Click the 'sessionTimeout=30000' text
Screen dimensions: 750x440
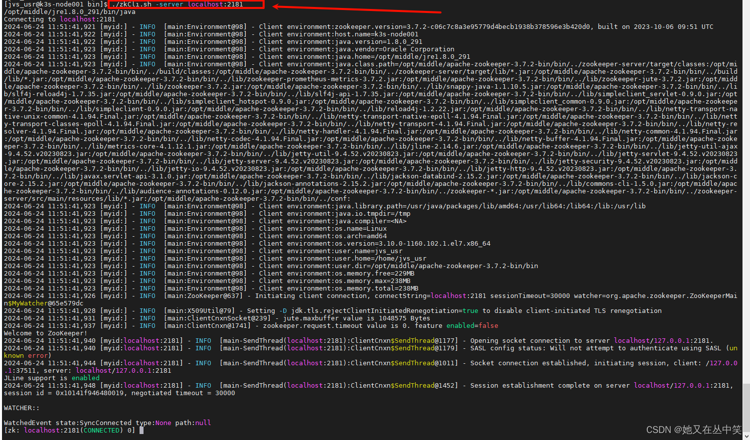pyautogui.click(x=530, y=295)
